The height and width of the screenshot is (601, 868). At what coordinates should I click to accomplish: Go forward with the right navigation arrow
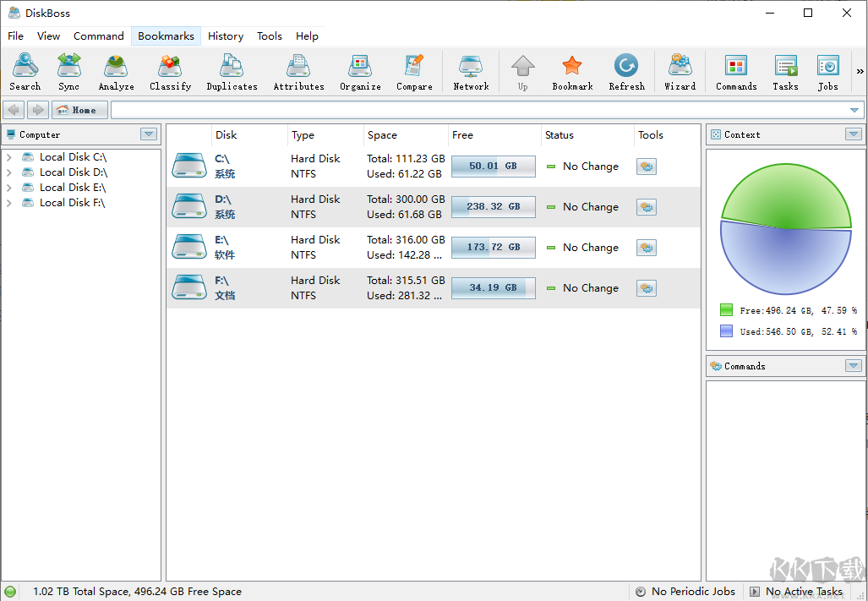(x=38, y=110)
